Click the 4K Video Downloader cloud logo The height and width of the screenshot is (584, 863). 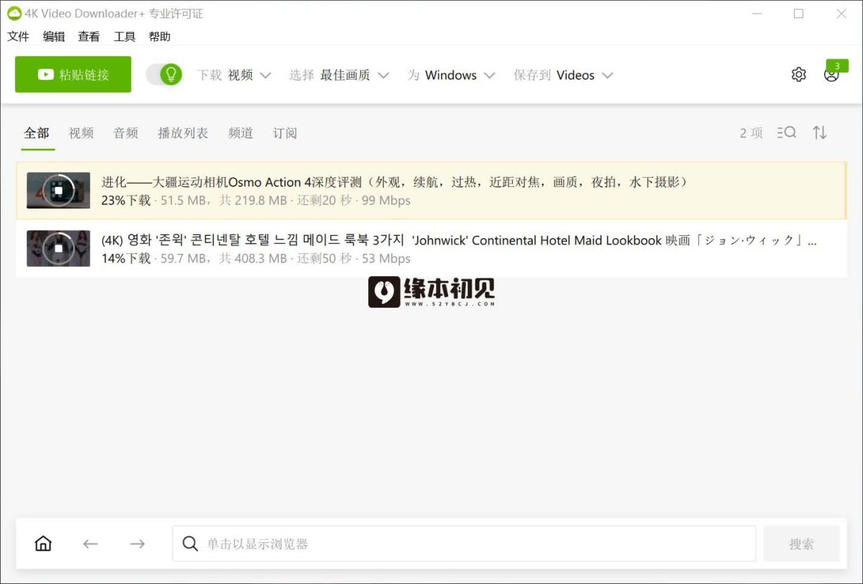click(x=14, y=14)
